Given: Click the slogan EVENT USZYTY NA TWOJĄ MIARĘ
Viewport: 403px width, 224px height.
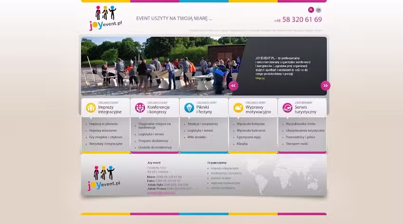Looking at the screenshot, I should (x=174, y=18).
